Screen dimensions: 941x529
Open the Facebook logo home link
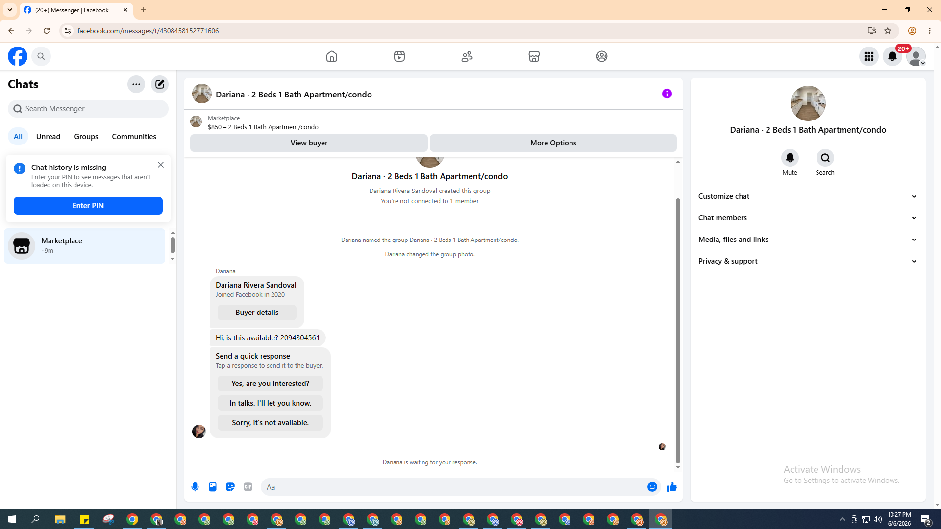[x=18, y=56]
